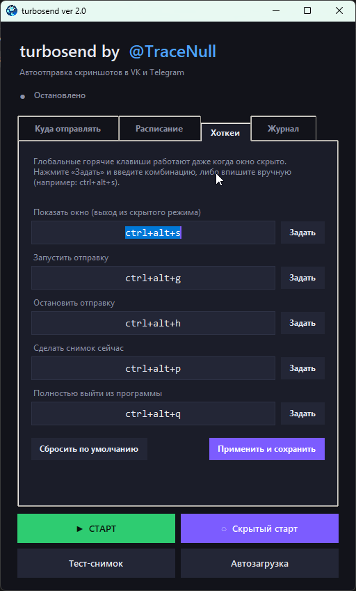Open the Расписание tab
The height and width of the screenshot is (591, 356).
pyautogui.click(x=159, y=129)
